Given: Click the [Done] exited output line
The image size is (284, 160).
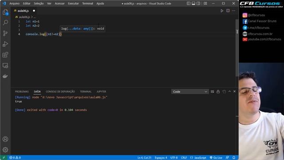Looking at the screenshot, I should point(51,110).
